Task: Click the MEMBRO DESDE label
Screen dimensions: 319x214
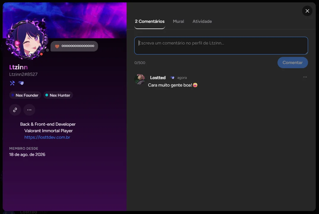Action: coord(24,148)
